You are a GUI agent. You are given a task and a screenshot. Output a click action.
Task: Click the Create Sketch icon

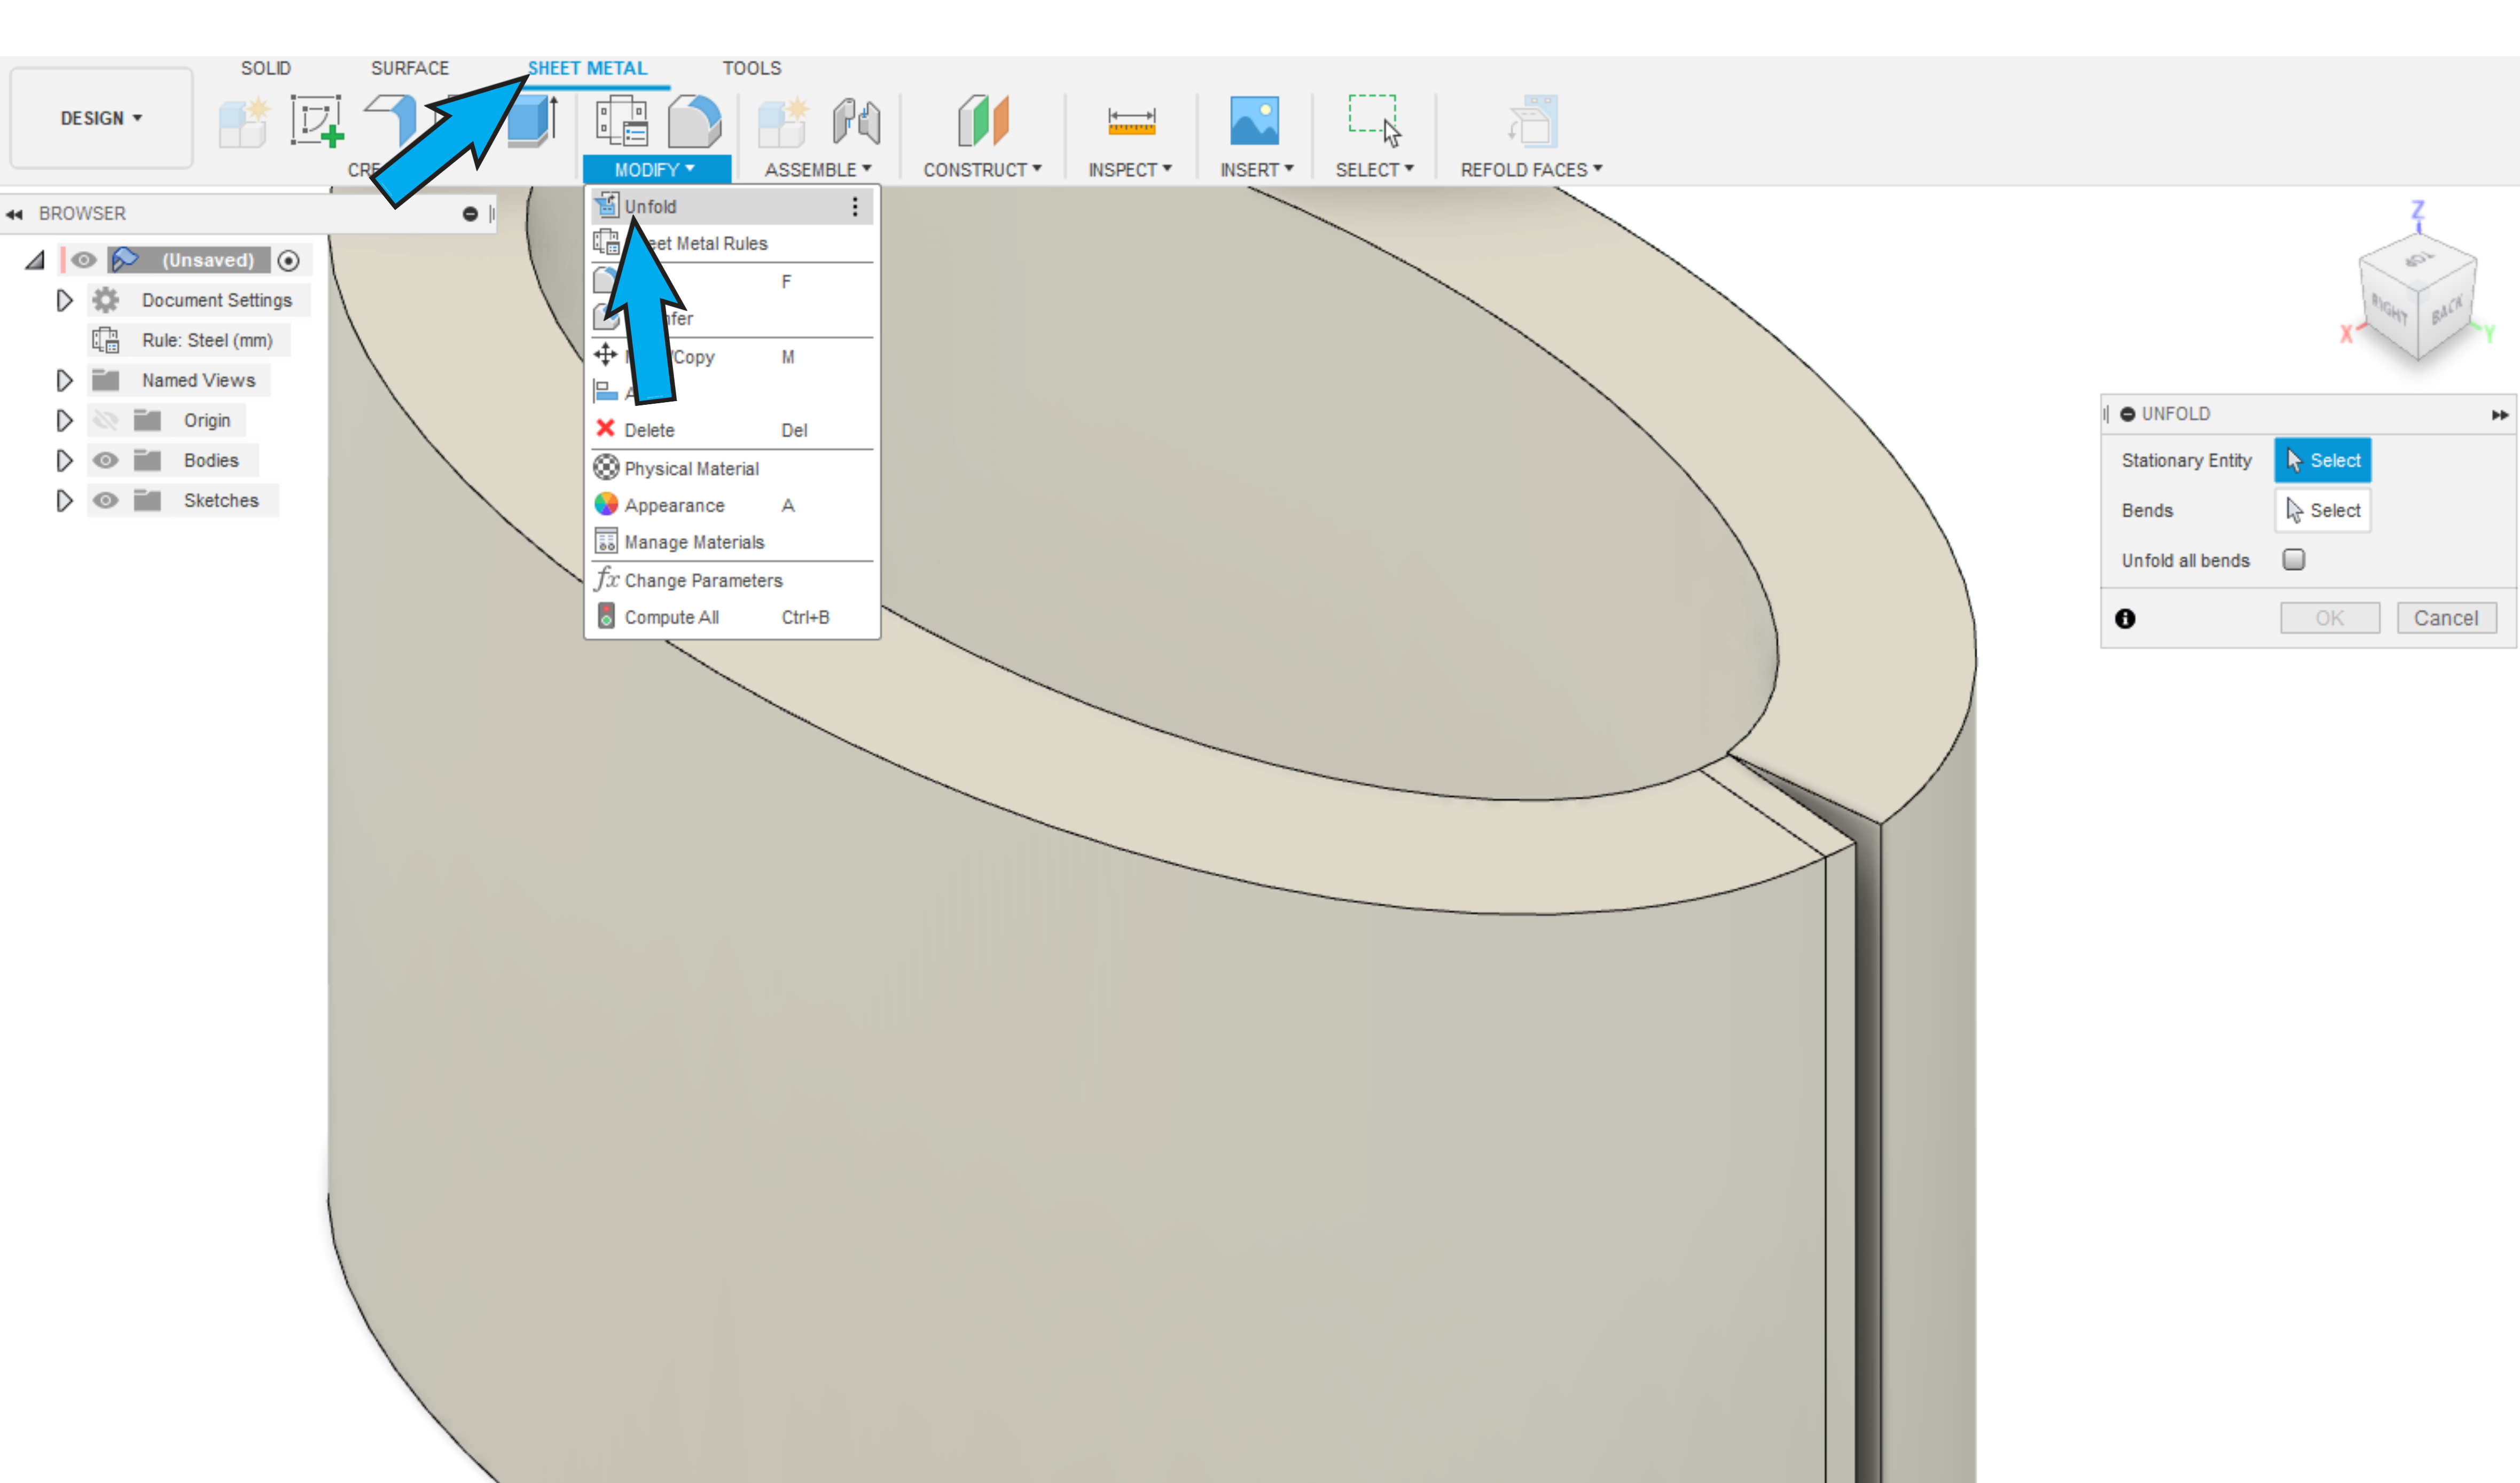click(x=317, y=122)
